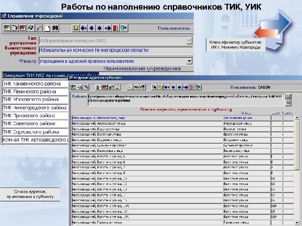Click the house number cell '16А'
This screenshot has width=302, height=226.
pyautogui.click(x=276, y=206)
